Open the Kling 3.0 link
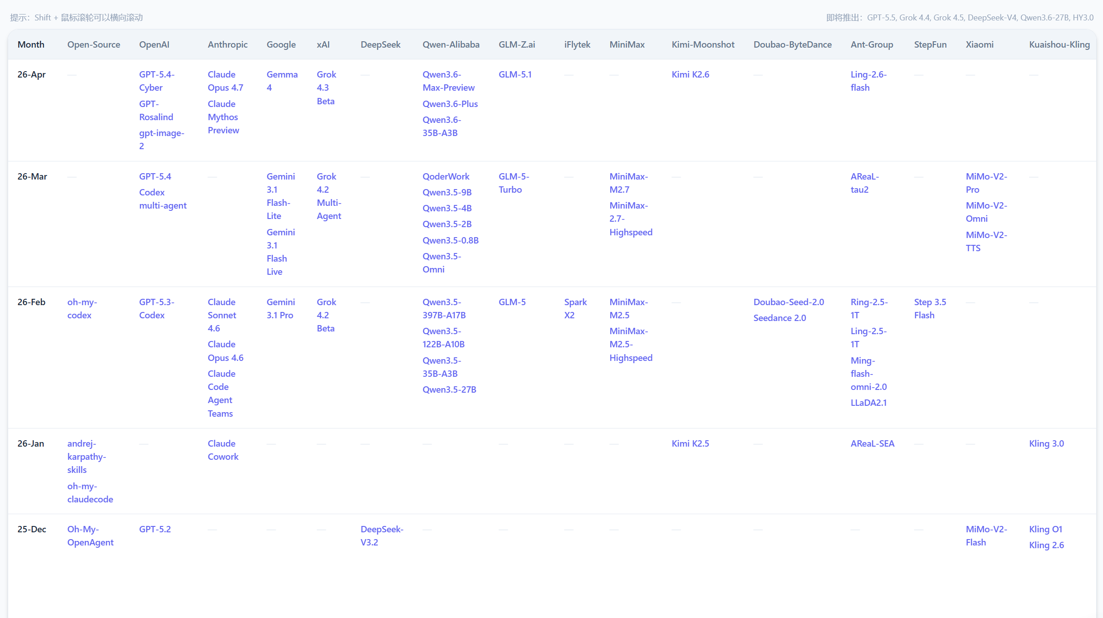Image resolution: width=1103 pixels, height=618 pixels. point(1046,443)
